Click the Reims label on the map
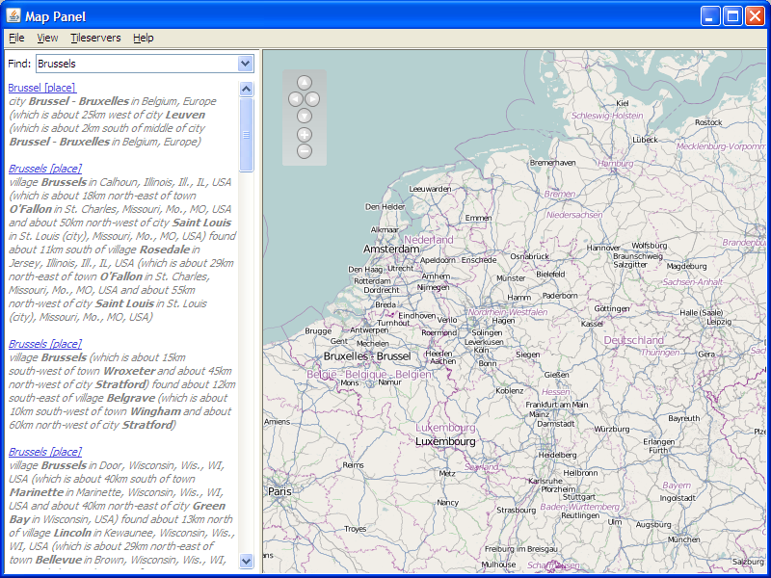Image resolution: width=771 pixels, height=578 pixels. click(353, 465)
